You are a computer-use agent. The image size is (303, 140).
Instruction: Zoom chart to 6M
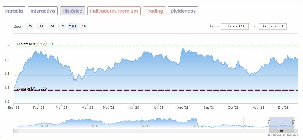click(x=62, y=26)
